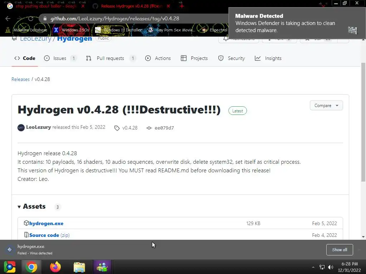Open the Projects tab
Screen dimensions: 366x274
194,58
